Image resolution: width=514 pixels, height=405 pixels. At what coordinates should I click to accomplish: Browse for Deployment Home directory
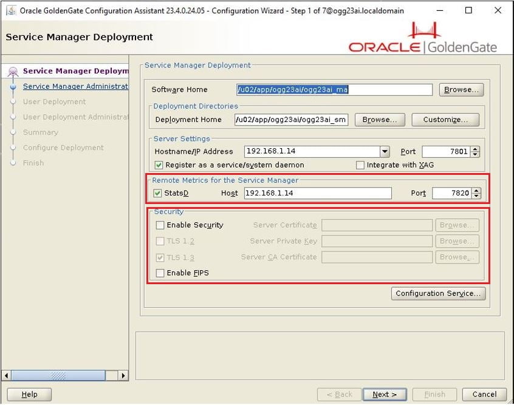[x=380, y=120]
